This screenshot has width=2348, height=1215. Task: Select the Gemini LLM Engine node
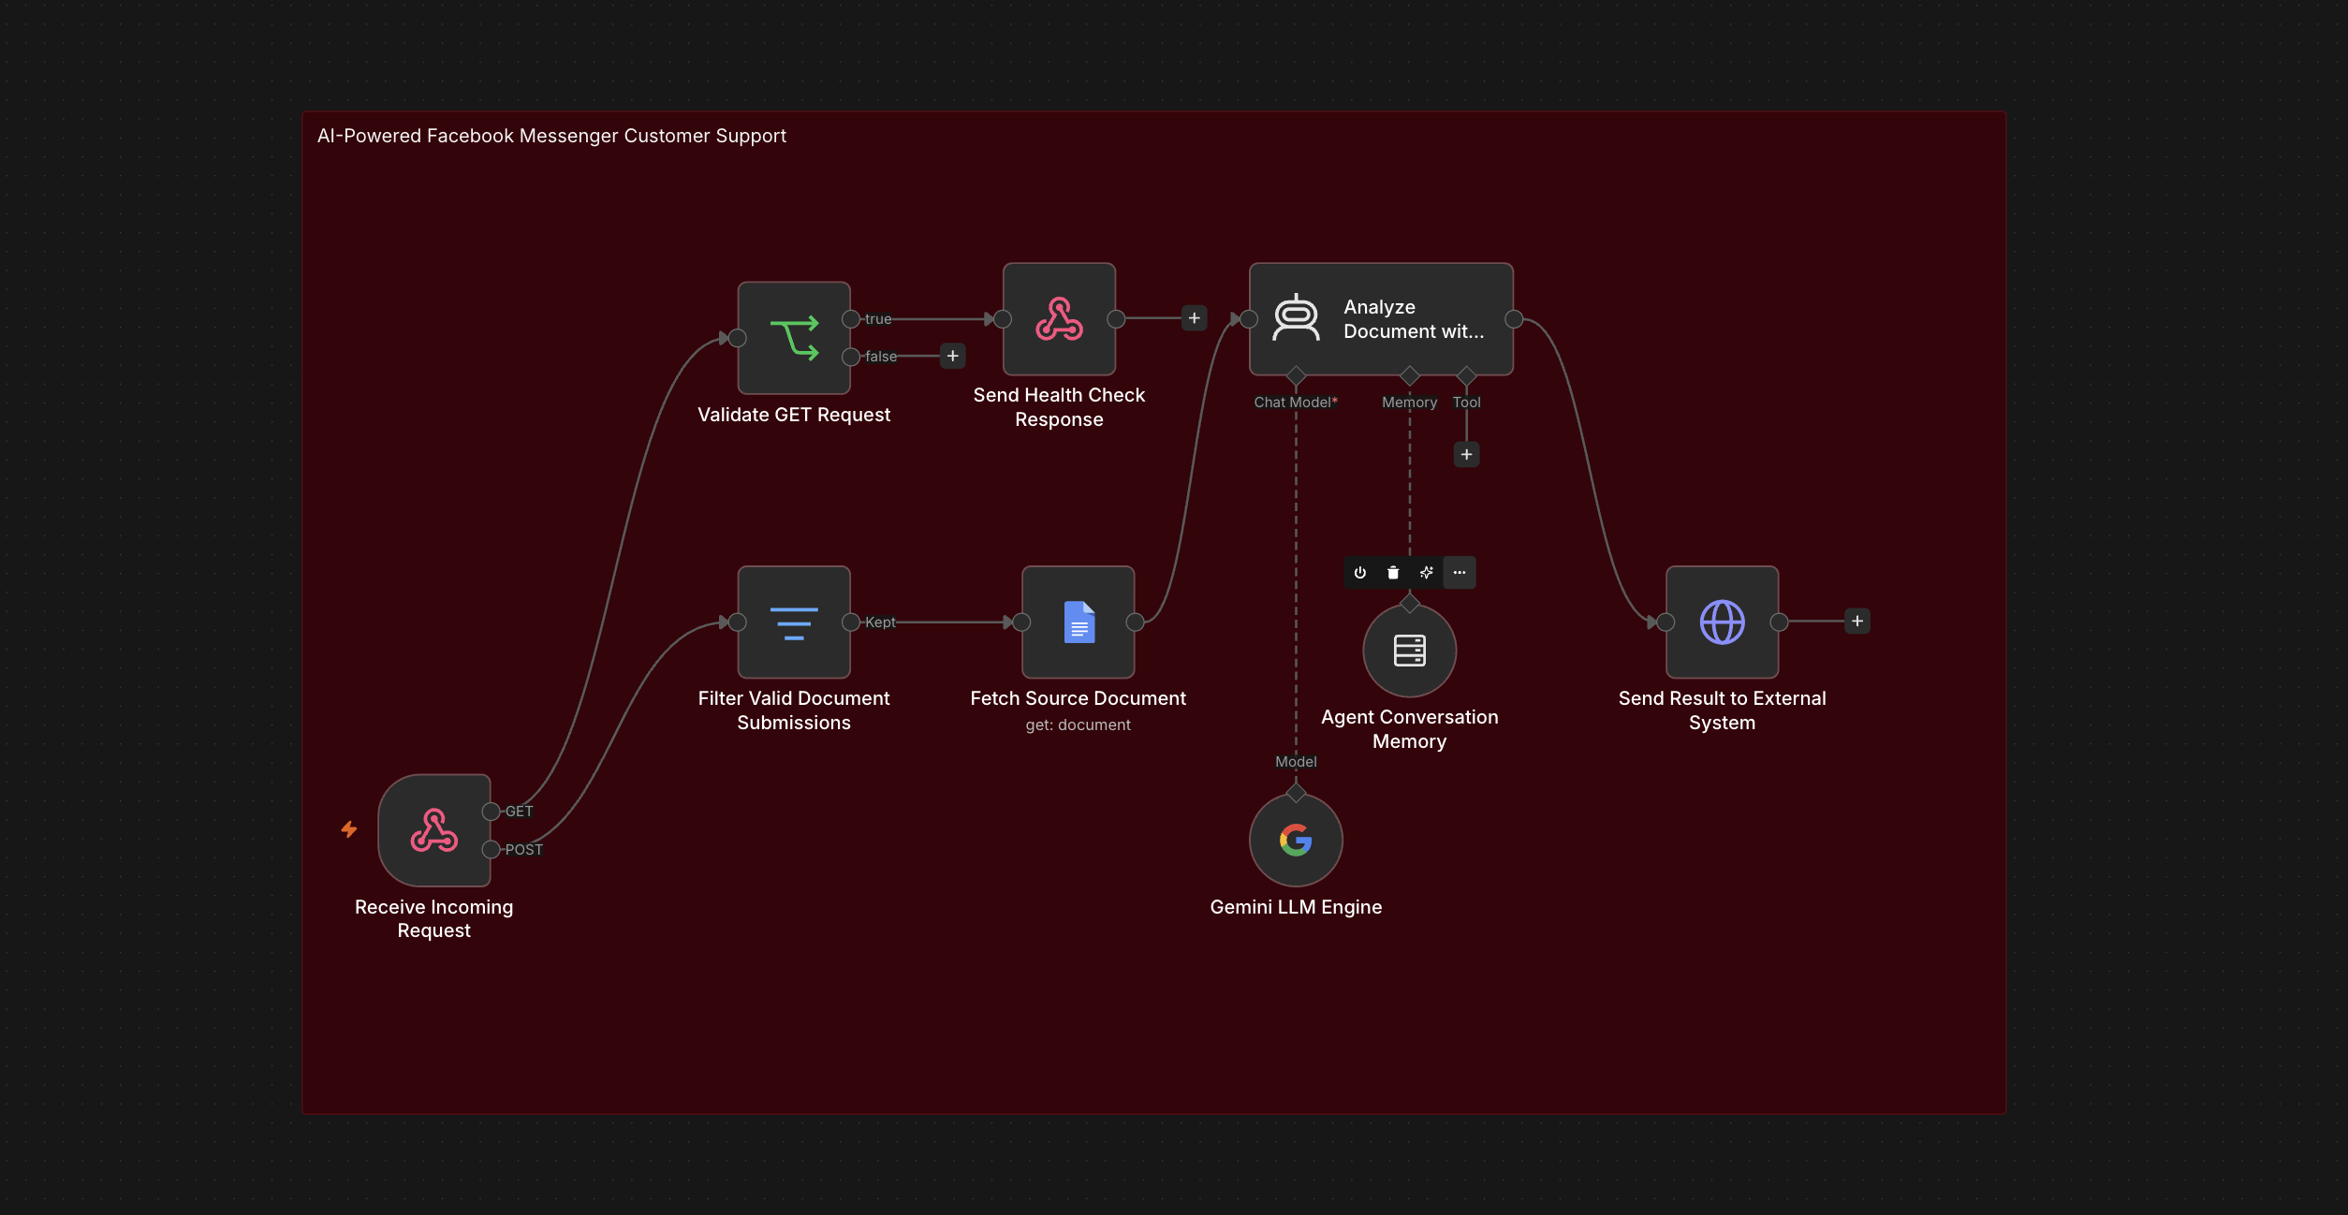coord(1296,840)
